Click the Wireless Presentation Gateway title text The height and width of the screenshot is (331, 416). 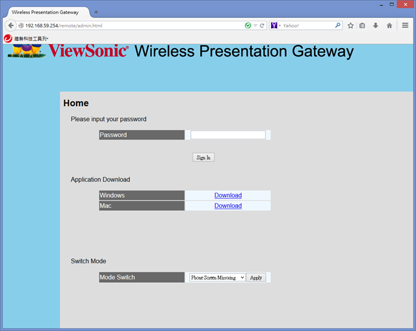(244, 51)
